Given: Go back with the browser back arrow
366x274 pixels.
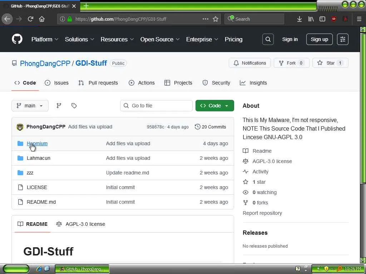Looking at the screenshot, I should pyautogui.click(x=7, y=19).
